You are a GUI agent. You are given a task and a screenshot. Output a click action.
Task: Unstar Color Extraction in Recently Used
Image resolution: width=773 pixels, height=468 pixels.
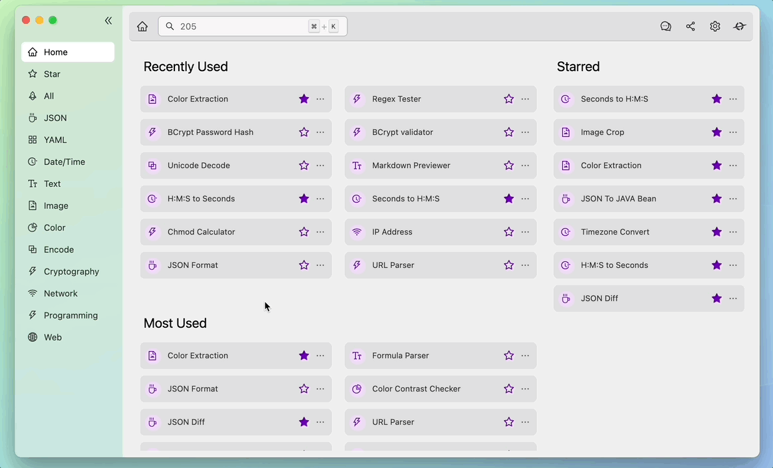pos(304,99)
